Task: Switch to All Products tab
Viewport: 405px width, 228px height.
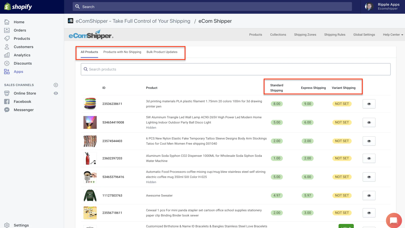Action: tap(89, 52)
